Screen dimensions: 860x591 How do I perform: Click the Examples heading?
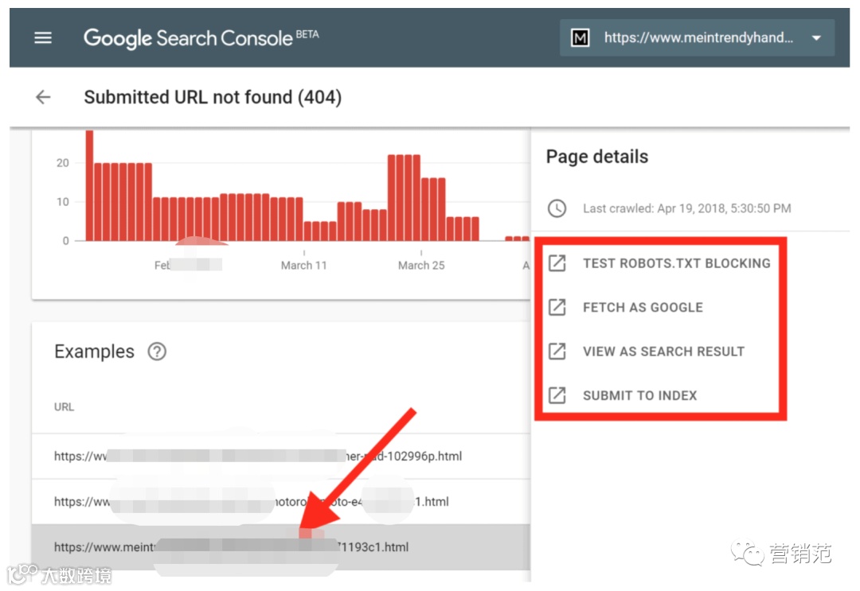click(94, 351)
